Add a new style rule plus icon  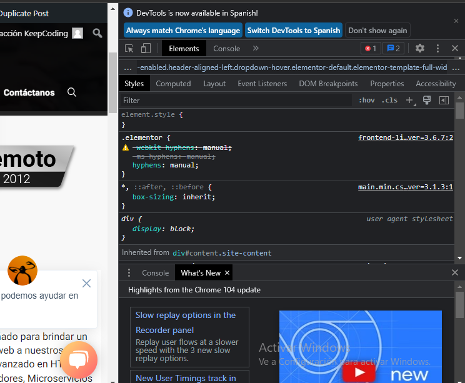411,100
